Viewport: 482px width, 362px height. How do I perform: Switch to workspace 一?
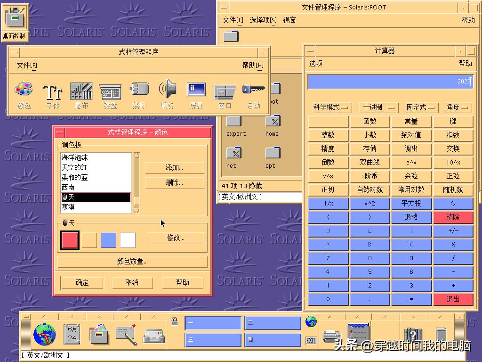[213, 323]
